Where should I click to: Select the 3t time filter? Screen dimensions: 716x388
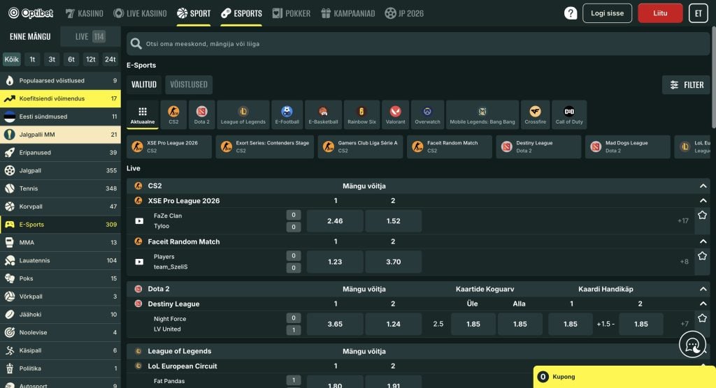point(52,59)
